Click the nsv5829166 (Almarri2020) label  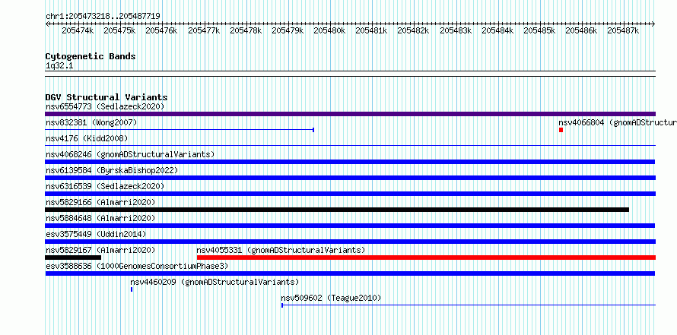click(100, 202)
